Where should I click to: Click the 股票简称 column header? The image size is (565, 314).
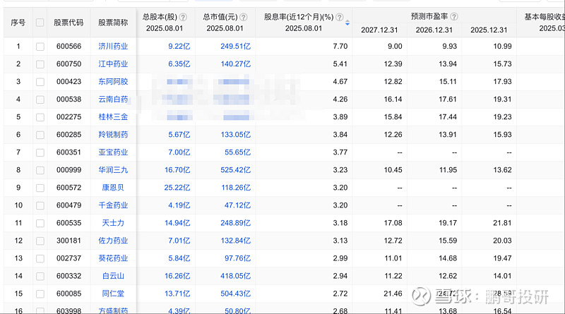point(113,23)
